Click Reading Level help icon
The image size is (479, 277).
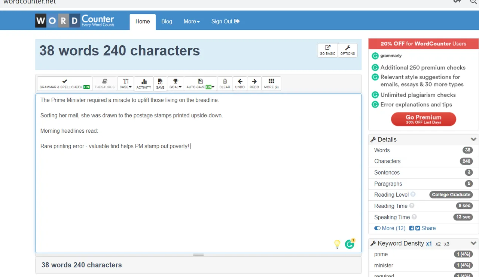413,194
